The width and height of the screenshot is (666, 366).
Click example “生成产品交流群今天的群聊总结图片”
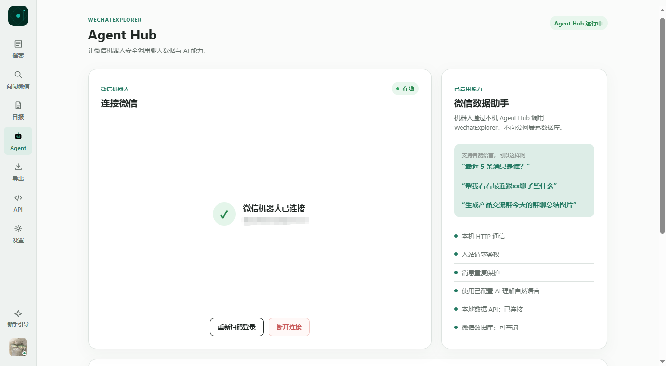pyautogui.click(x=519, y=205)
